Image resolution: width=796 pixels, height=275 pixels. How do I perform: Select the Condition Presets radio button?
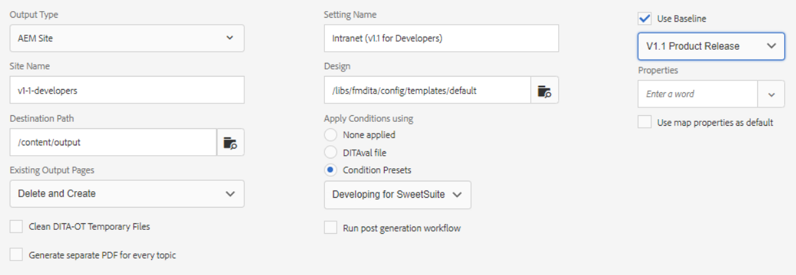331,170
